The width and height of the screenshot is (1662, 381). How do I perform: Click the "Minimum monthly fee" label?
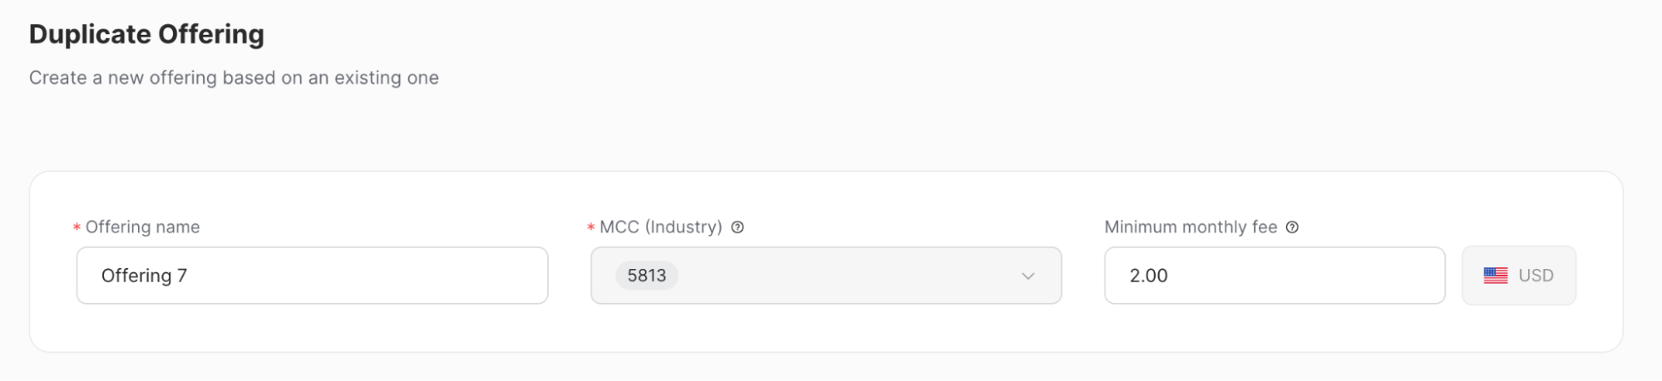point(1190,227)
